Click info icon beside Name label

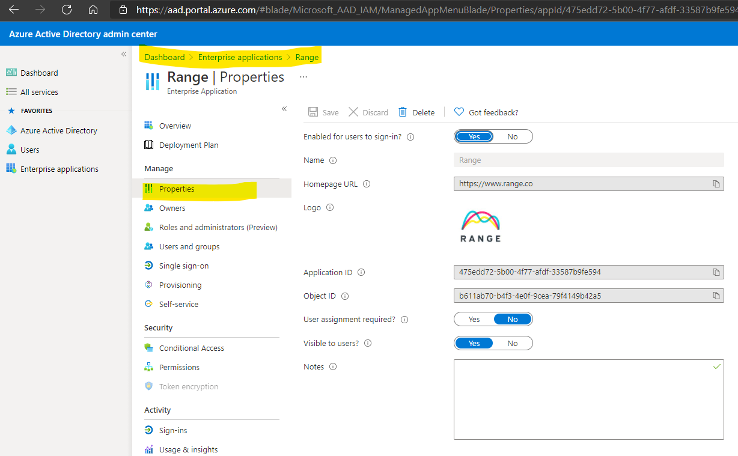point(333,160)
